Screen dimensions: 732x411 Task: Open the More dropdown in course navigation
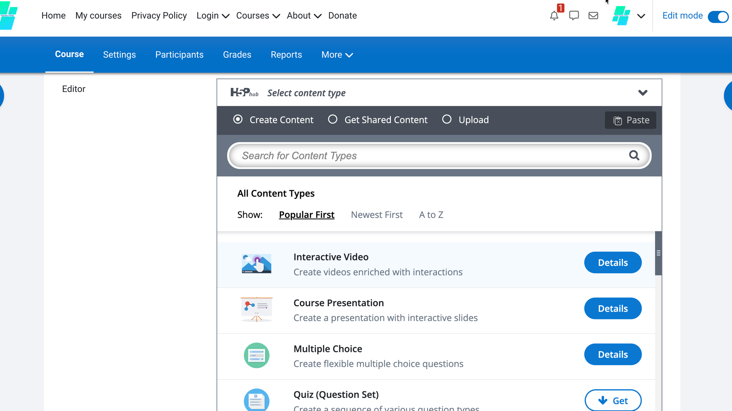coord(337,55)
